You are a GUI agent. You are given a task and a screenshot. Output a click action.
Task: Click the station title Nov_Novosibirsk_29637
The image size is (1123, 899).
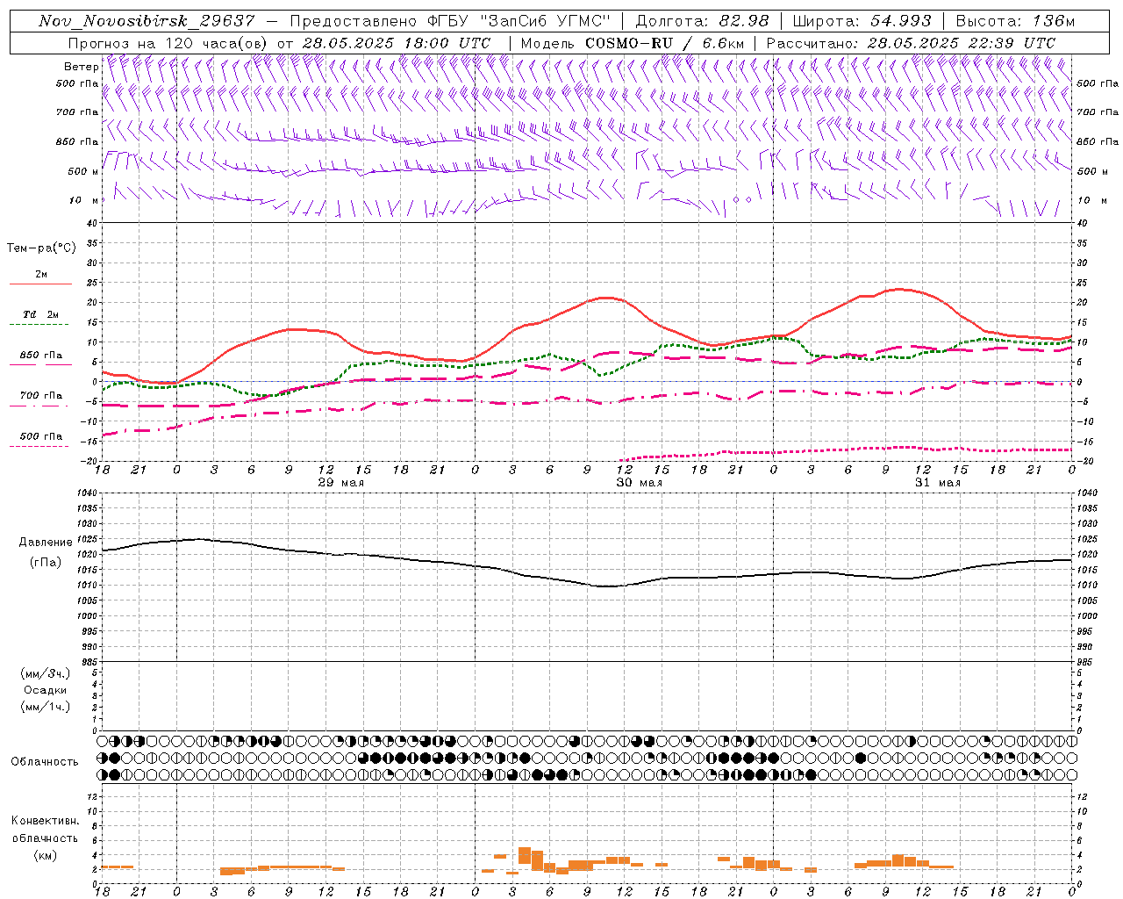click(147, 21)
